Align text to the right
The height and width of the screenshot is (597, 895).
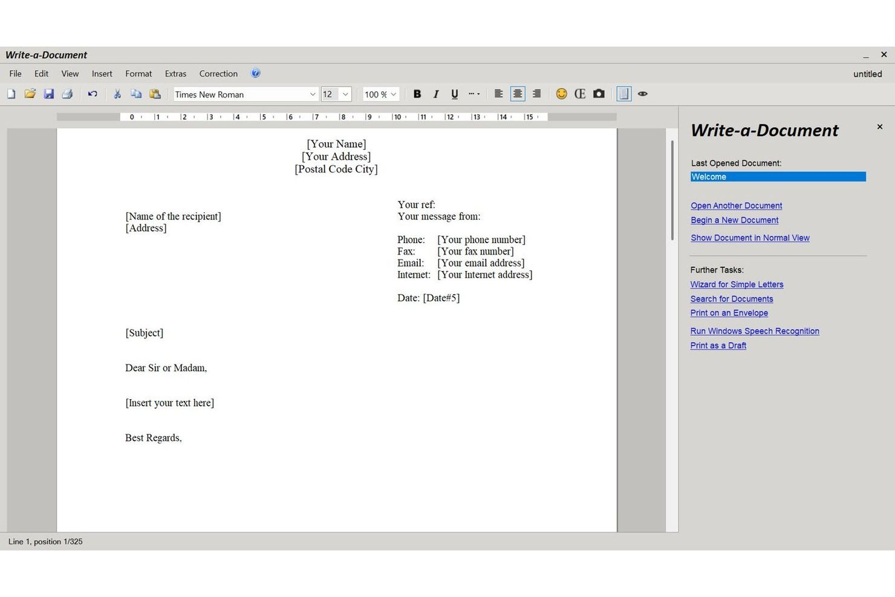[536, 94]
